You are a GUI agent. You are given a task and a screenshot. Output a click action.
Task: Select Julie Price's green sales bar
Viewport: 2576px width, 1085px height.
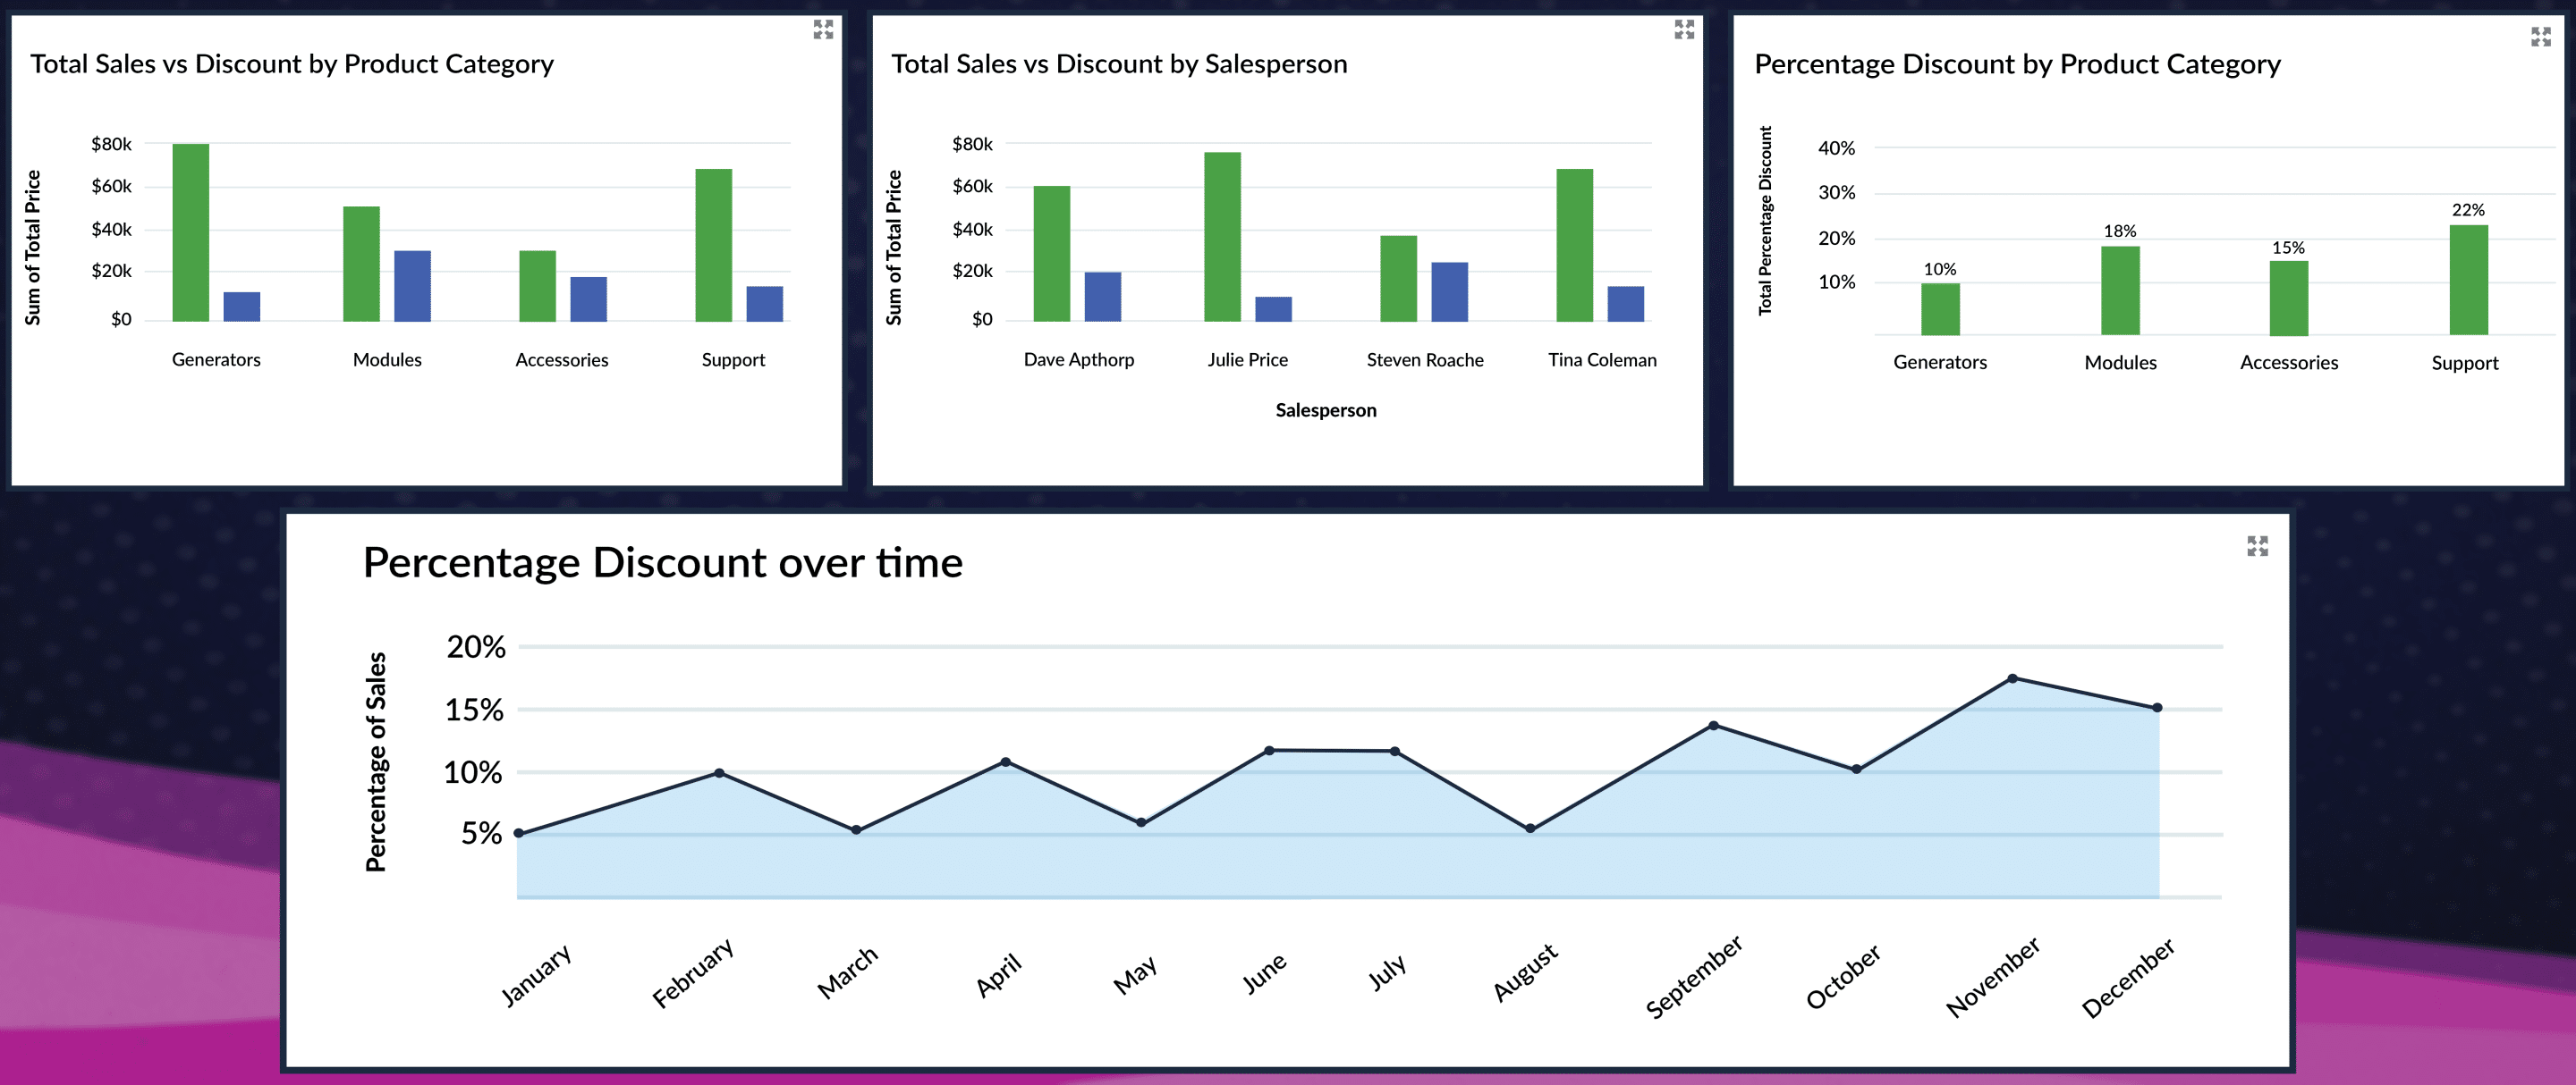click(1222, 237)
